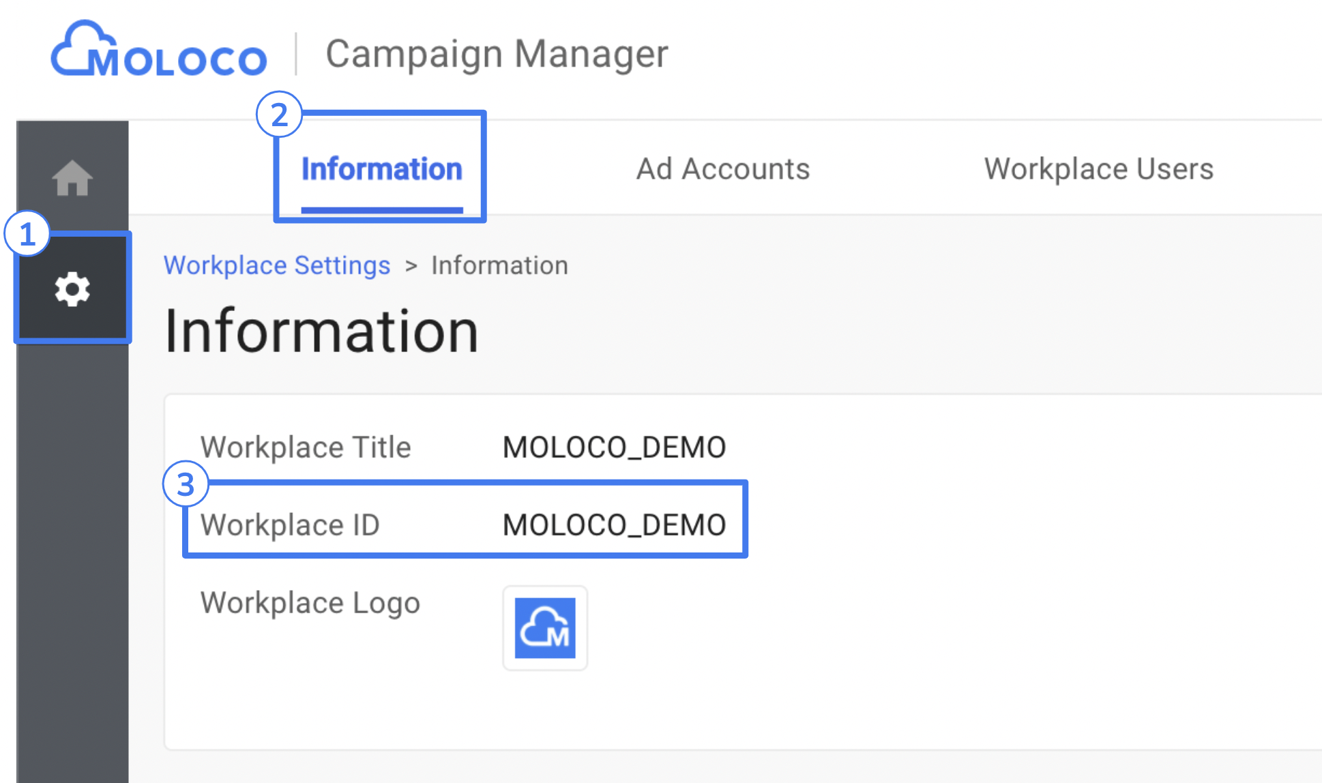
Task: Click the annotation badge numbered 3
Action: [x=186, y=486]
